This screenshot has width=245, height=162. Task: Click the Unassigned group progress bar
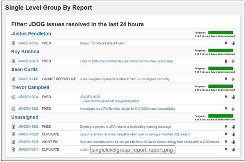coord(220,116)
